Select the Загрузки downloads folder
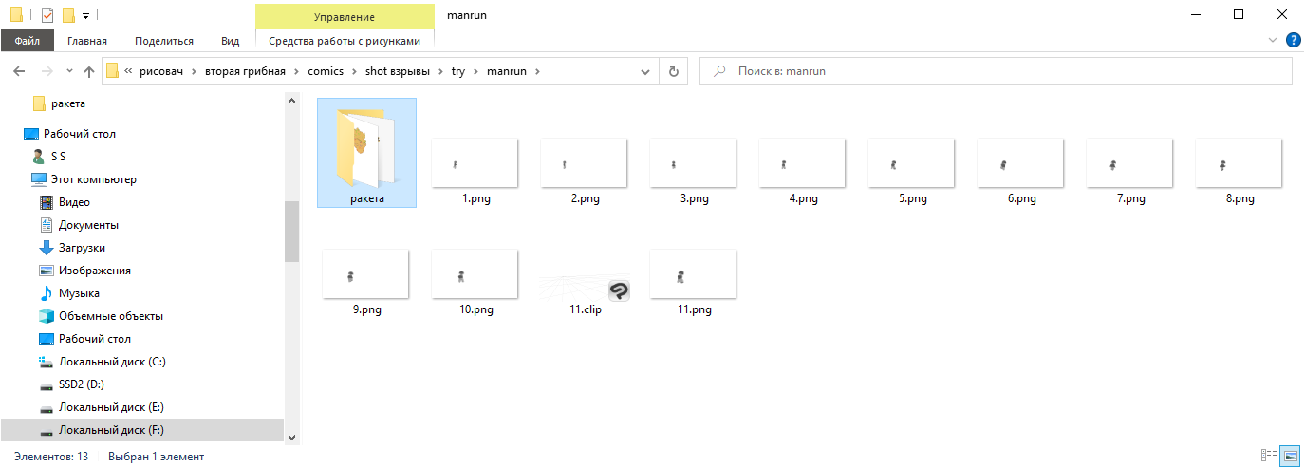The width and height of the screenshot is (1305, 468). tap(81, 248)
